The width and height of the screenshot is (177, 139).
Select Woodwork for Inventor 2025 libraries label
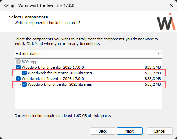pos(60,73)
